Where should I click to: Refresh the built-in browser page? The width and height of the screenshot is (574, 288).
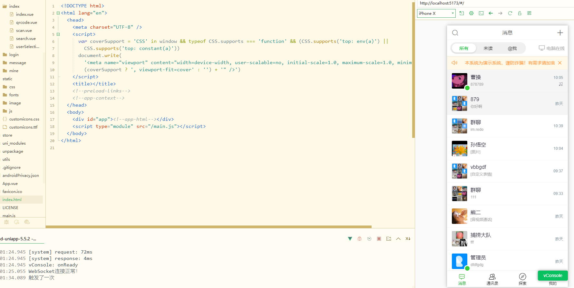pos(510,13)
